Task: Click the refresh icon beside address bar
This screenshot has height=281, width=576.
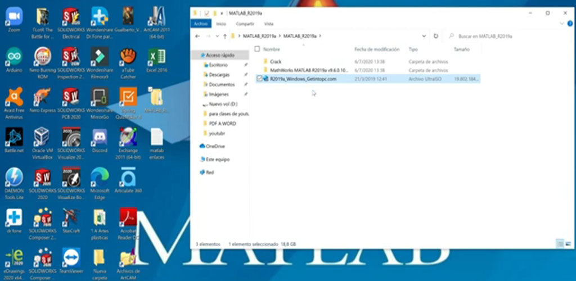Action: tap(435, 36)
